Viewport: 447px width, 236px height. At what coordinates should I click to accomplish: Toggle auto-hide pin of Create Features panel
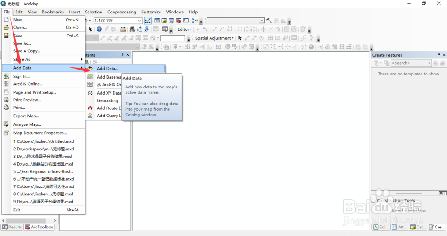pyautogui.click(x=439, y=55)
